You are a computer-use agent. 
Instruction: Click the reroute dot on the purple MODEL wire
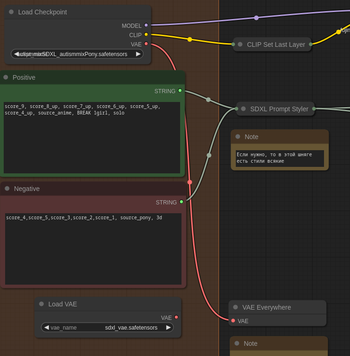[256, 18]
